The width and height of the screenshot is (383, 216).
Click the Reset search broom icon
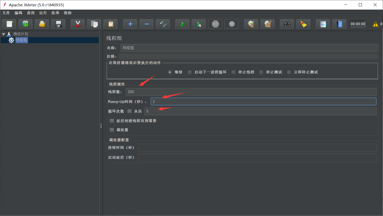(x=303, y=24)
